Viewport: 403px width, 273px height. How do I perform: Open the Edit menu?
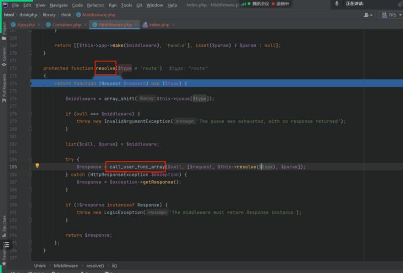pyautogui.click(x=27, y=5)
